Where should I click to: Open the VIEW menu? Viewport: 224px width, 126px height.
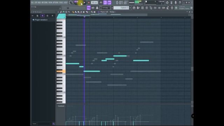point(50,2)
